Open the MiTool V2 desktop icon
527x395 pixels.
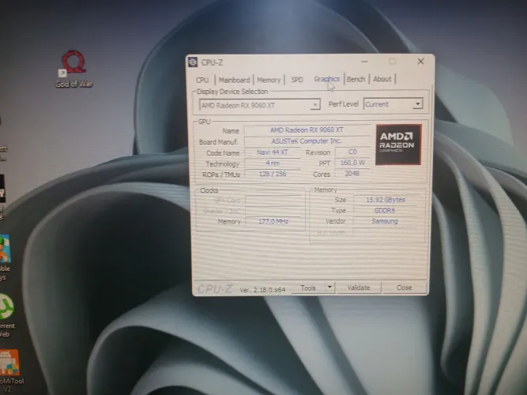pos(10,371)
